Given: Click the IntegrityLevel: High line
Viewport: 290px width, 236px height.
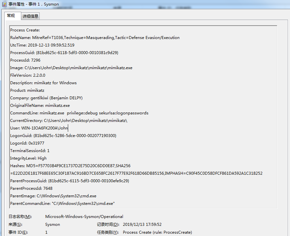Looking at the screenshot, I should [x=28, y=158].
